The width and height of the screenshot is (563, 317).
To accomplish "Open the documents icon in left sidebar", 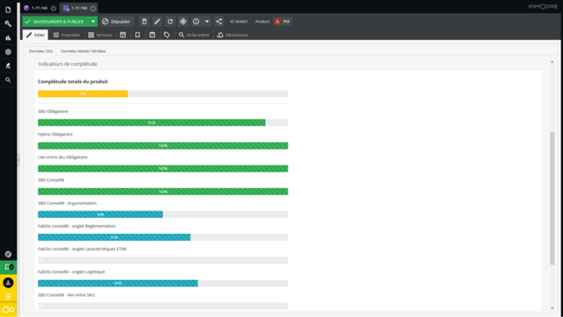I will 8,10.
